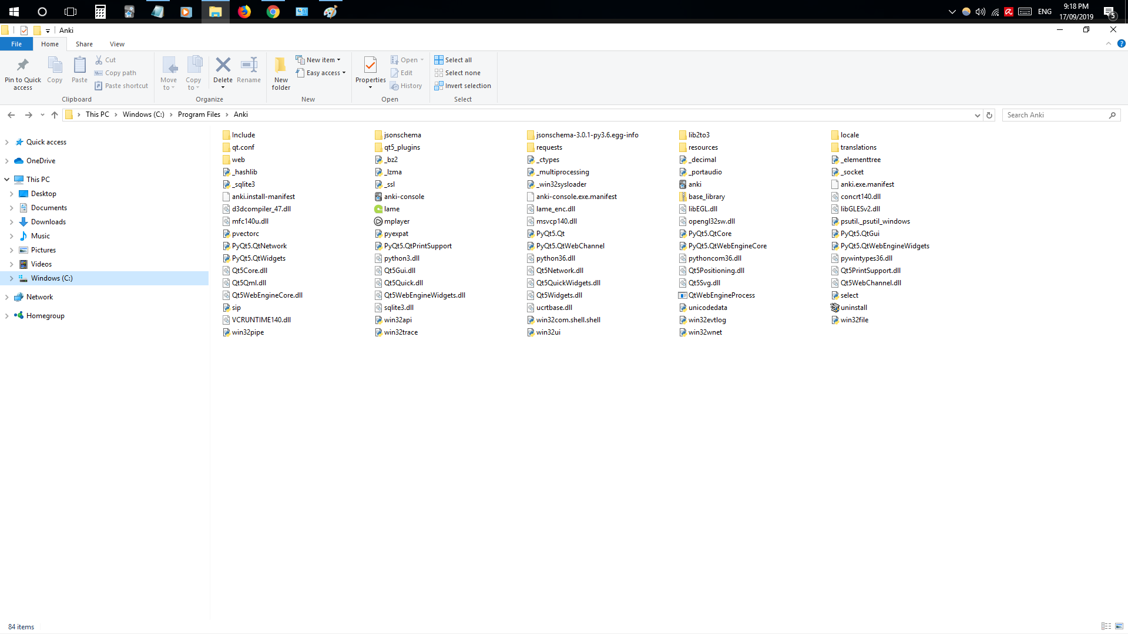Select the uninstall file icon

tap(835, 308)
